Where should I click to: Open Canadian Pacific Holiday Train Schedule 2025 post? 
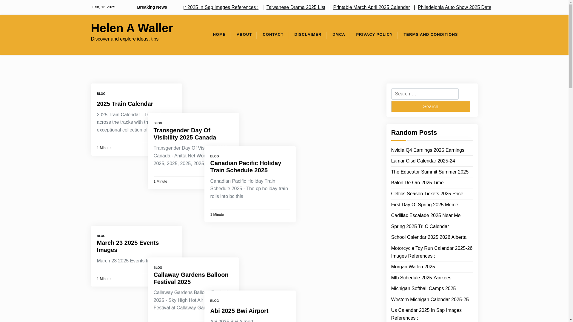245,167
